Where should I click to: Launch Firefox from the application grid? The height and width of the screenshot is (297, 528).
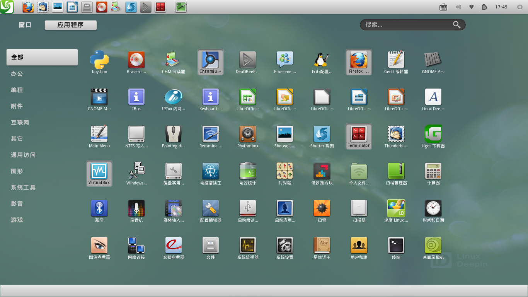coord(359,62)
